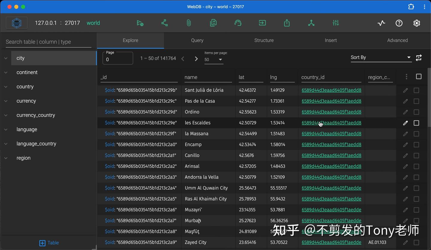
Task: Click the duplicate document toolbar icon
Action: coord(213,23)
